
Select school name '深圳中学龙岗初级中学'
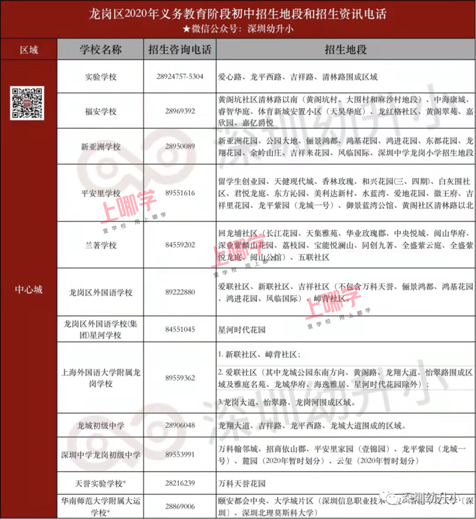pyautogui.click(x=101, y=455)
